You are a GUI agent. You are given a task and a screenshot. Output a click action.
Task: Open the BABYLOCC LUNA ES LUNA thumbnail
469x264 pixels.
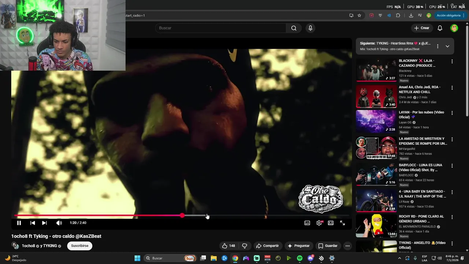376,174
